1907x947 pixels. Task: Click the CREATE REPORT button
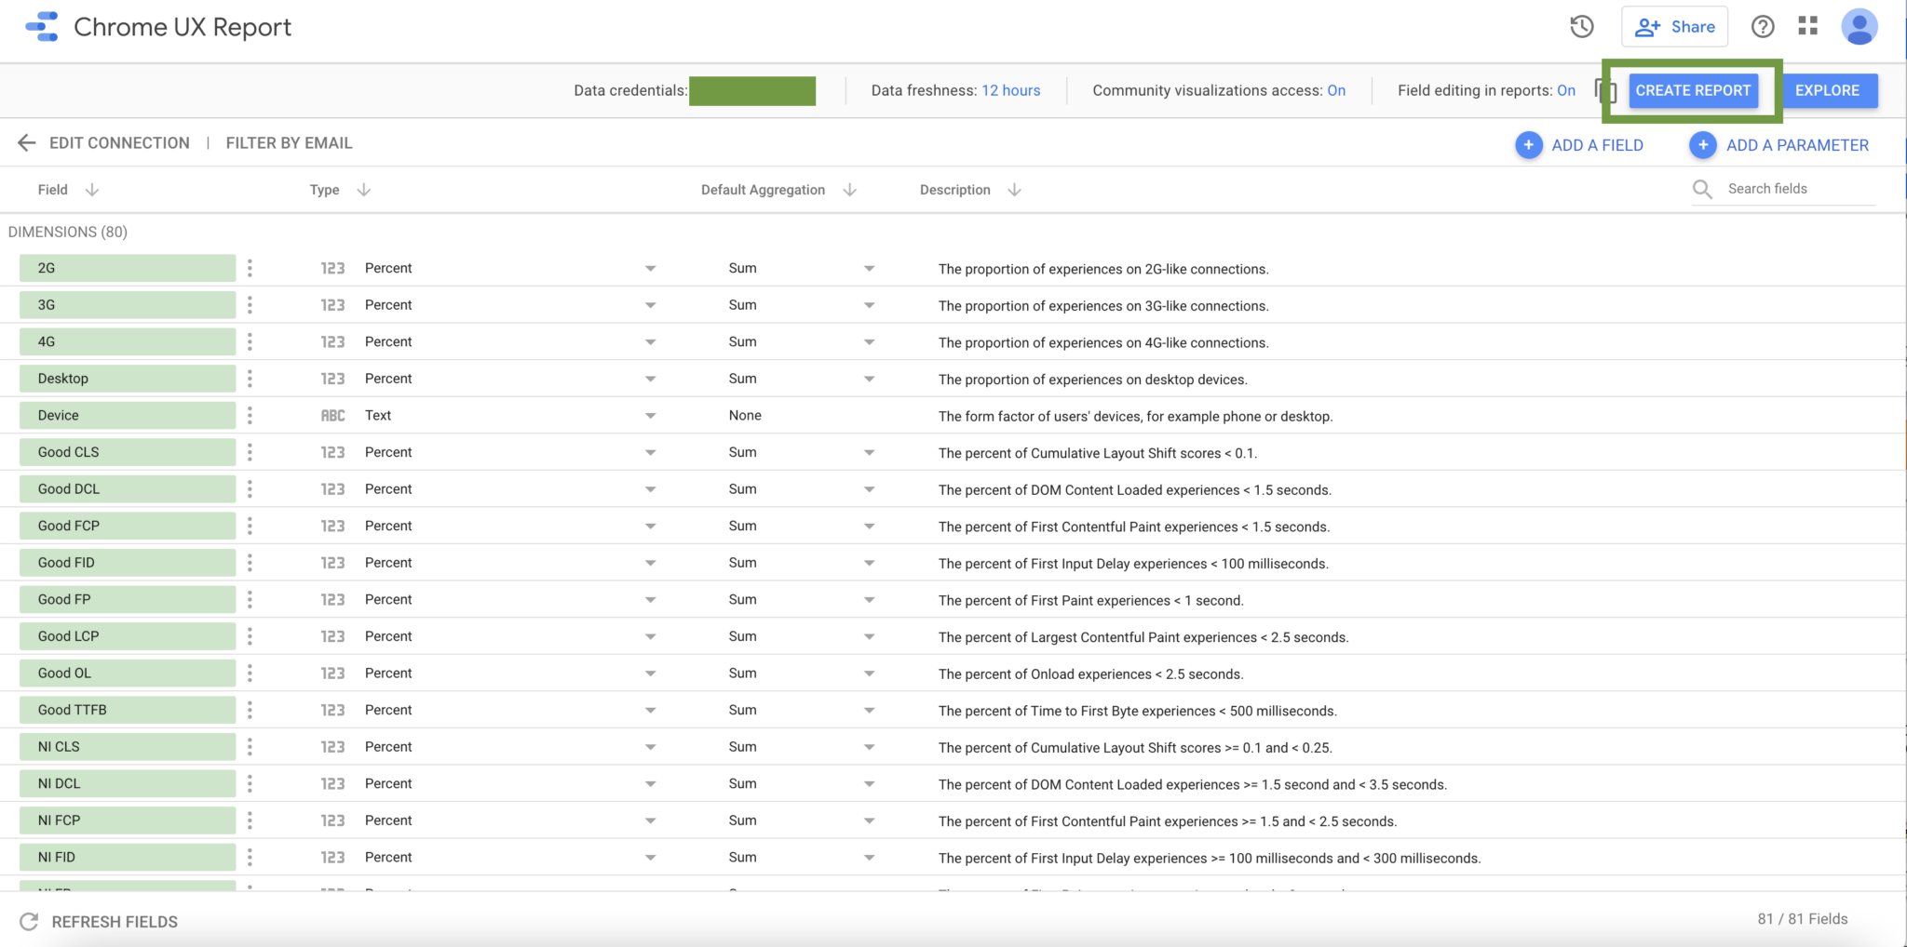coord(1693,90)
